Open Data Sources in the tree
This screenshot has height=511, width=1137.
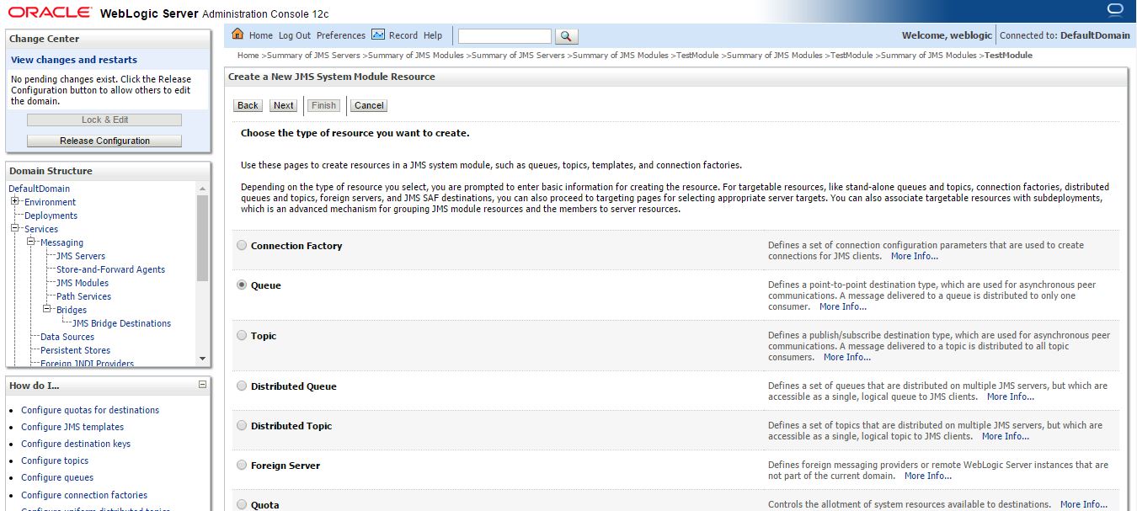[x=67, y=337]
